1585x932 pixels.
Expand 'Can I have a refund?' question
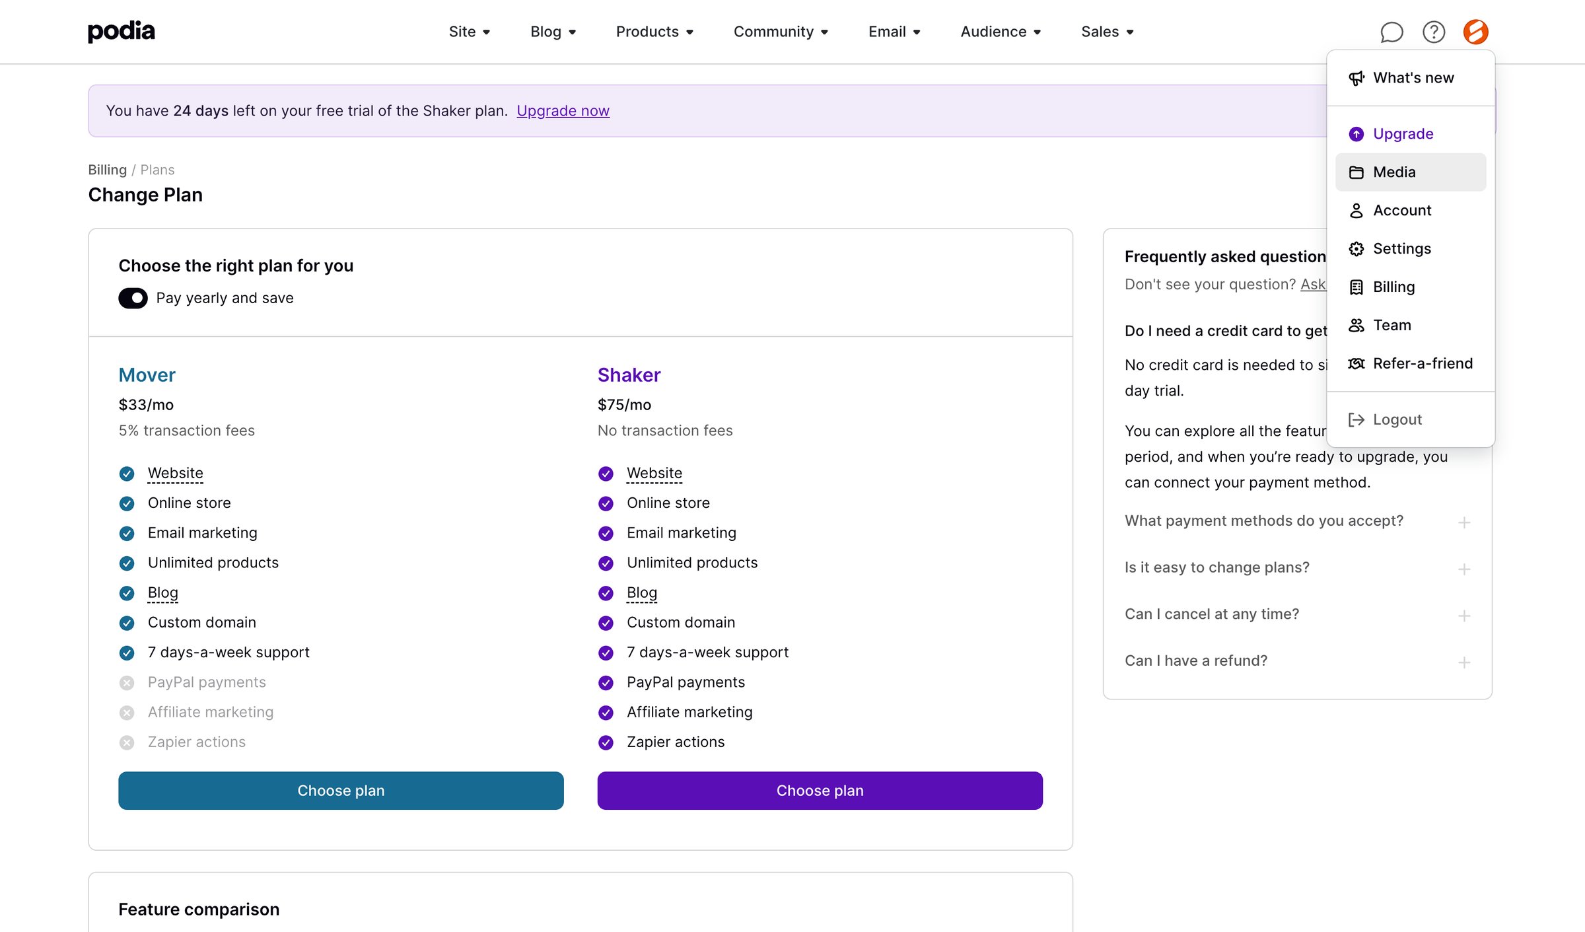(x=1297, y=661)
